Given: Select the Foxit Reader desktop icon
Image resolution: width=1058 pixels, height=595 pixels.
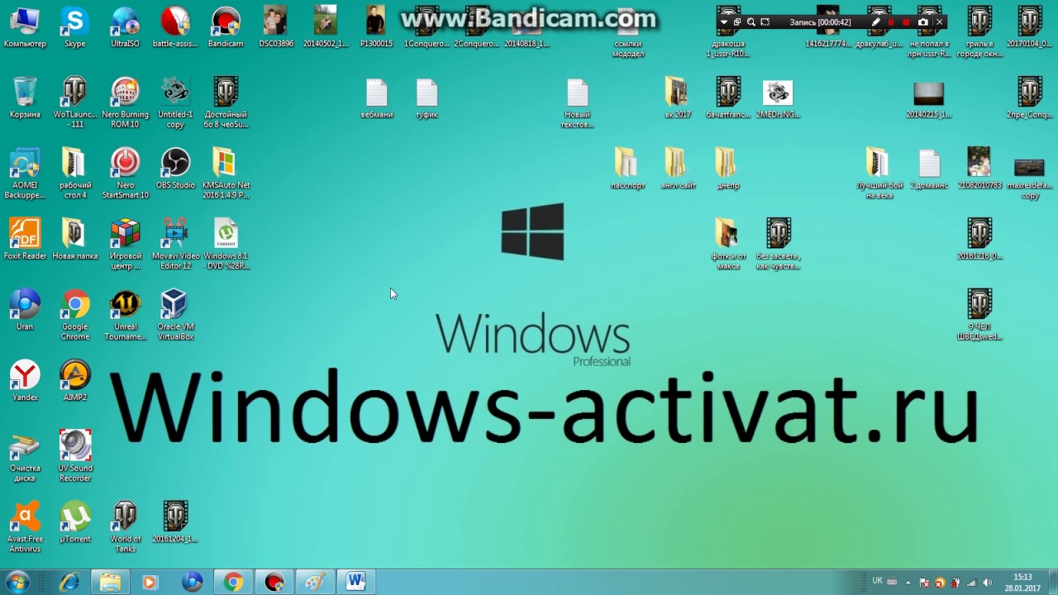Looking at the screenshot, I should click(x=25, y=240).
